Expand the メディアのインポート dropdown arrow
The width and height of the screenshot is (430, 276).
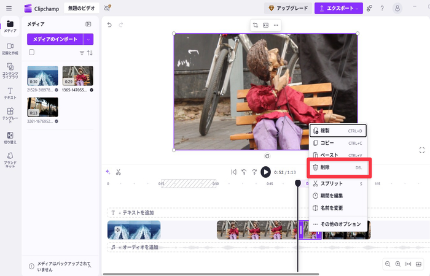click(88, 39)
